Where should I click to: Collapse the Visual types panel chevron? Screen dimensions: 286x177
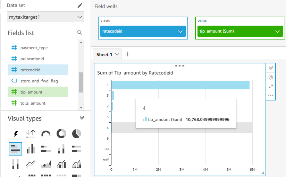82,118
